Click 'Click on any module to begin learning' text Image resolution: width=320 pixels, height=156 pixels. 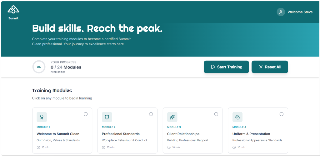(62, 98)
